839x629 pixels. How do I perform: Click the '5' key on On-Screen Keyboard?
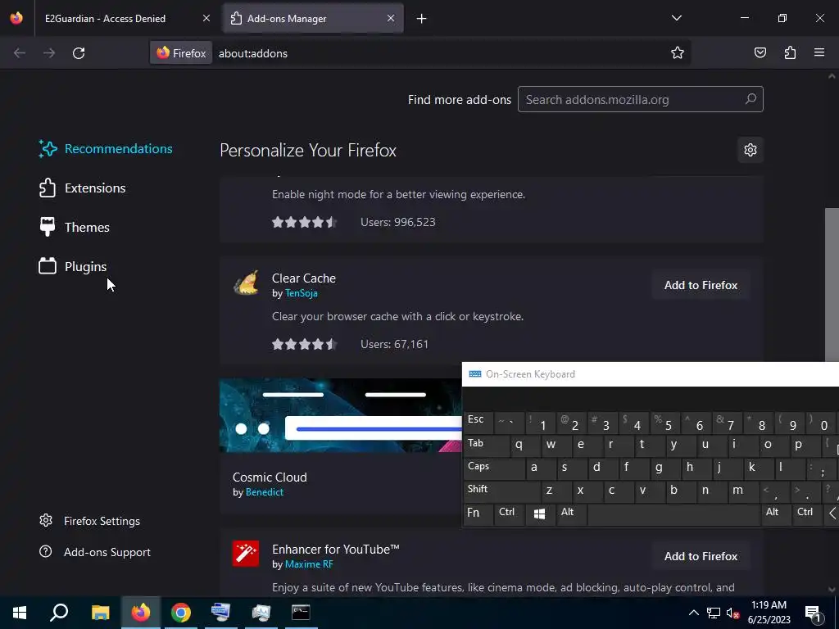pos(666,423)
